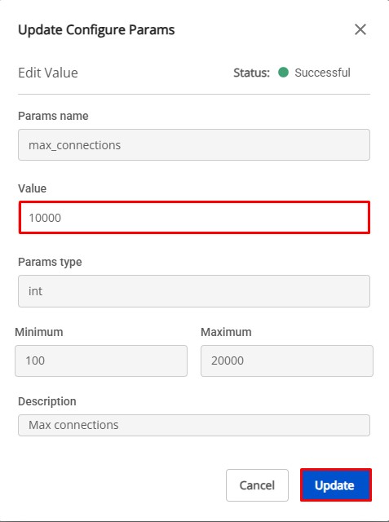Screen dimensions: 389x522
Task: Cancel the parameter update
Action: (x=257, y=485)
